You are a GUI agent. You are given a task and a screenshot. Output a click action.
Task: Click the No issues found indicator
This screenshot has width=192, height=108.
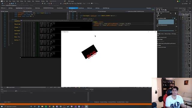click(x=10, y=87)
